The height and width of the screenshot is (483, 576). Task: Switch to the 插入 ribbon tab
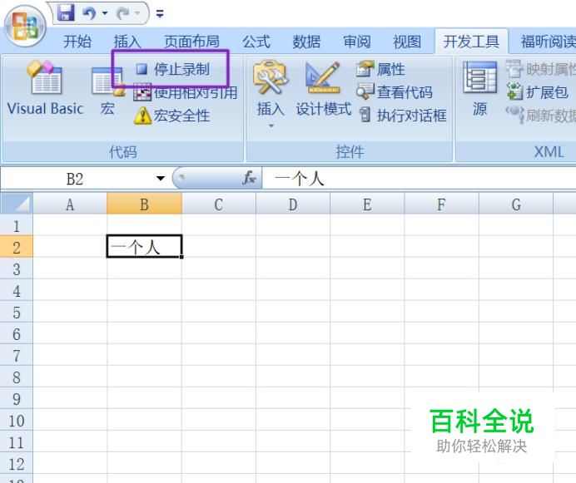click(127, 41)
